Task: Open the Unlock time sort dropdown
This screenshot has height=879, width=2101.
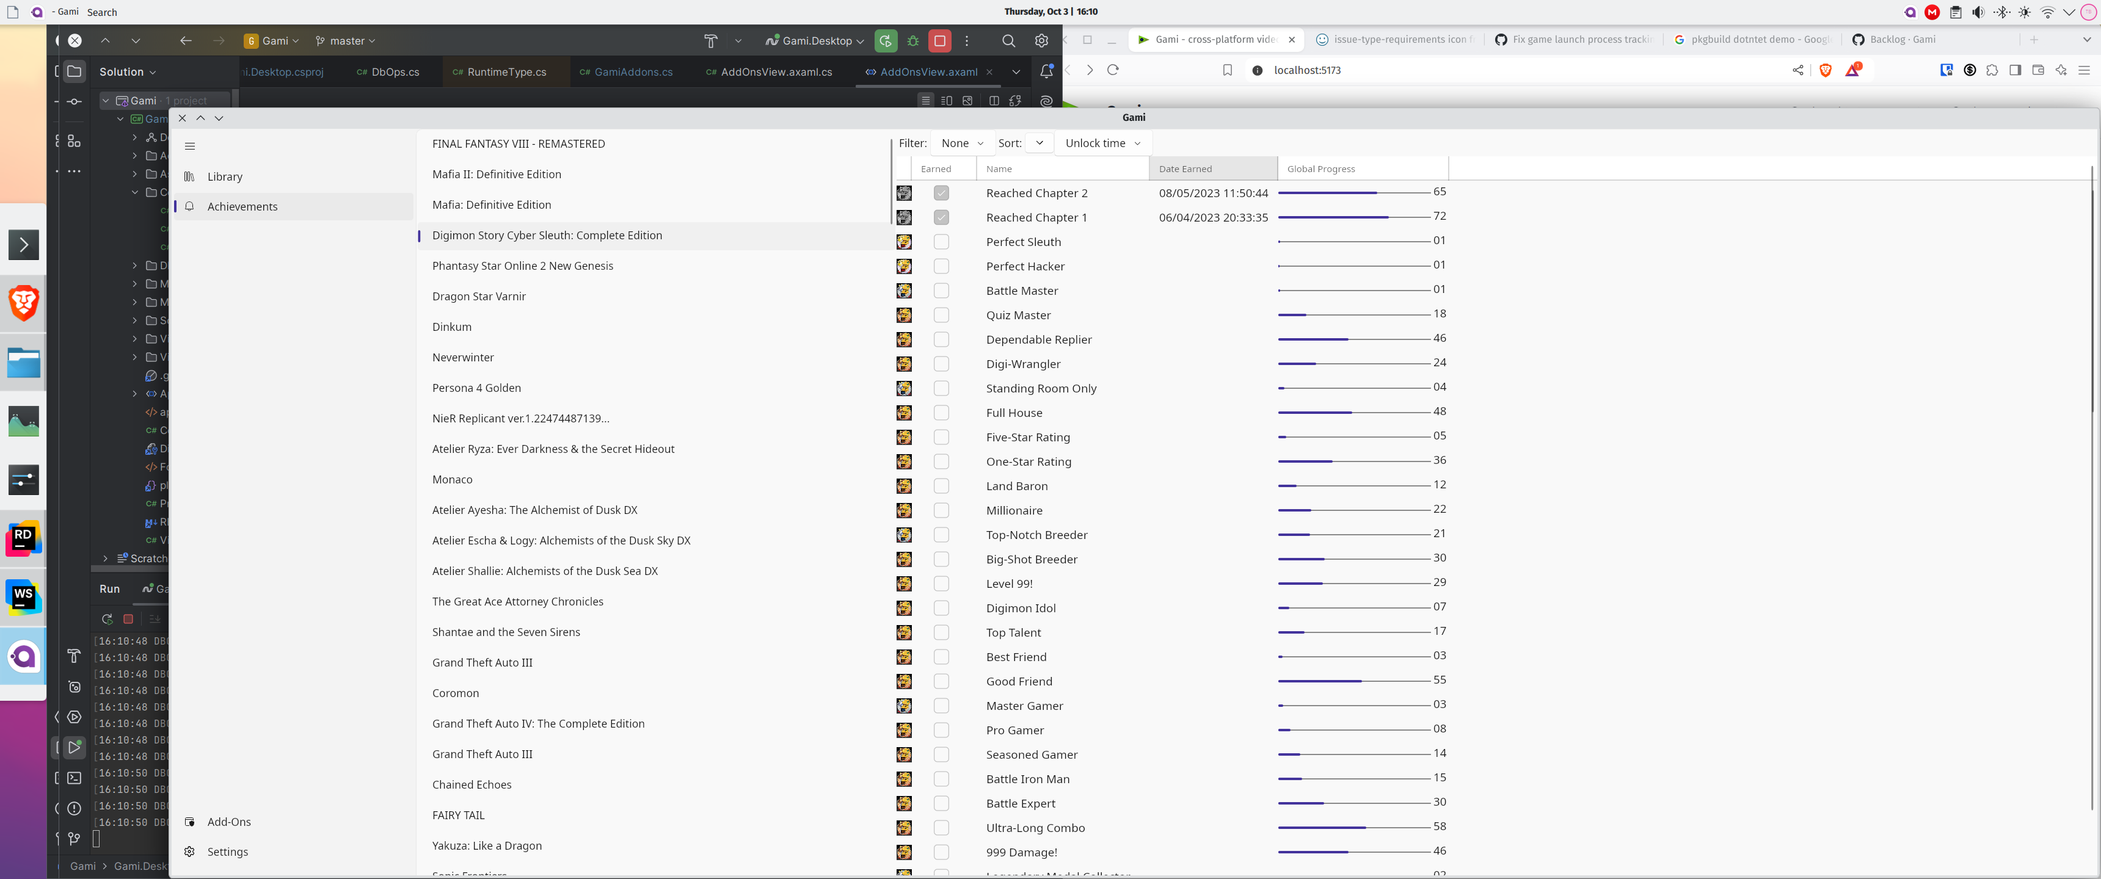Action: [x=1102, y=143]
